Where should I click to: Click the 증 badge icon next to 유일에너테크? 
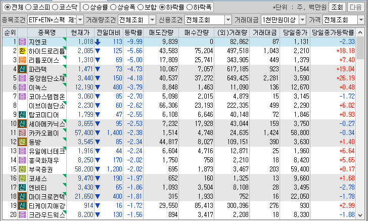22,151
